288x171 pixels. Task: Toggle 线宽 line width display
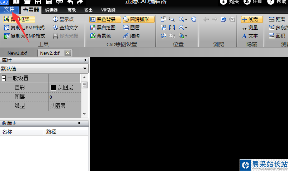click(252, 19)
